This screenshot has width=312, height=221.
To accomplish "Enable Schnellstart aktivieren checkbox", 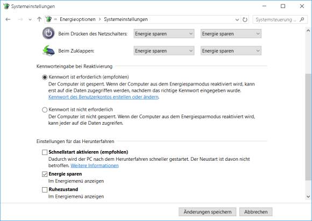I will pyautogui.click(x=45, y=152).
